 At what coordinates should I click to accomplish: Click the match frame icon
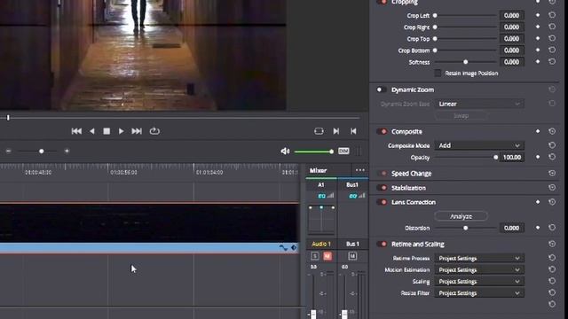click(x=319, y=131)
